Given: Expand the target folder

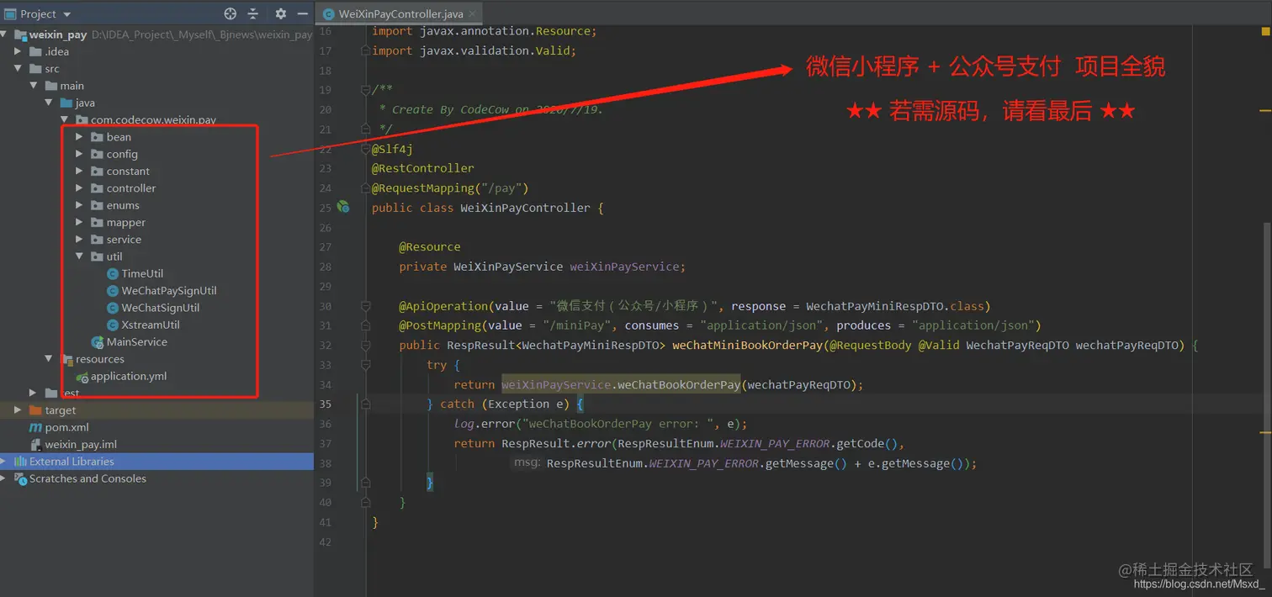Looking at the screenshot, I should (x=19, y=410).
